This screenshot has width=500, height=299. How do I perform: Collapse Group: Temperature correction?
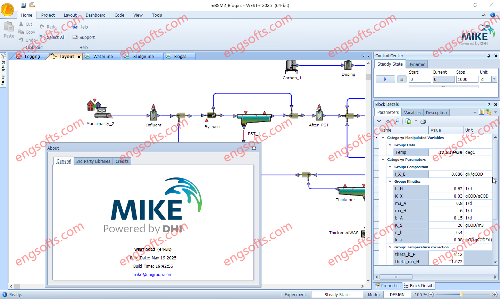390,247
